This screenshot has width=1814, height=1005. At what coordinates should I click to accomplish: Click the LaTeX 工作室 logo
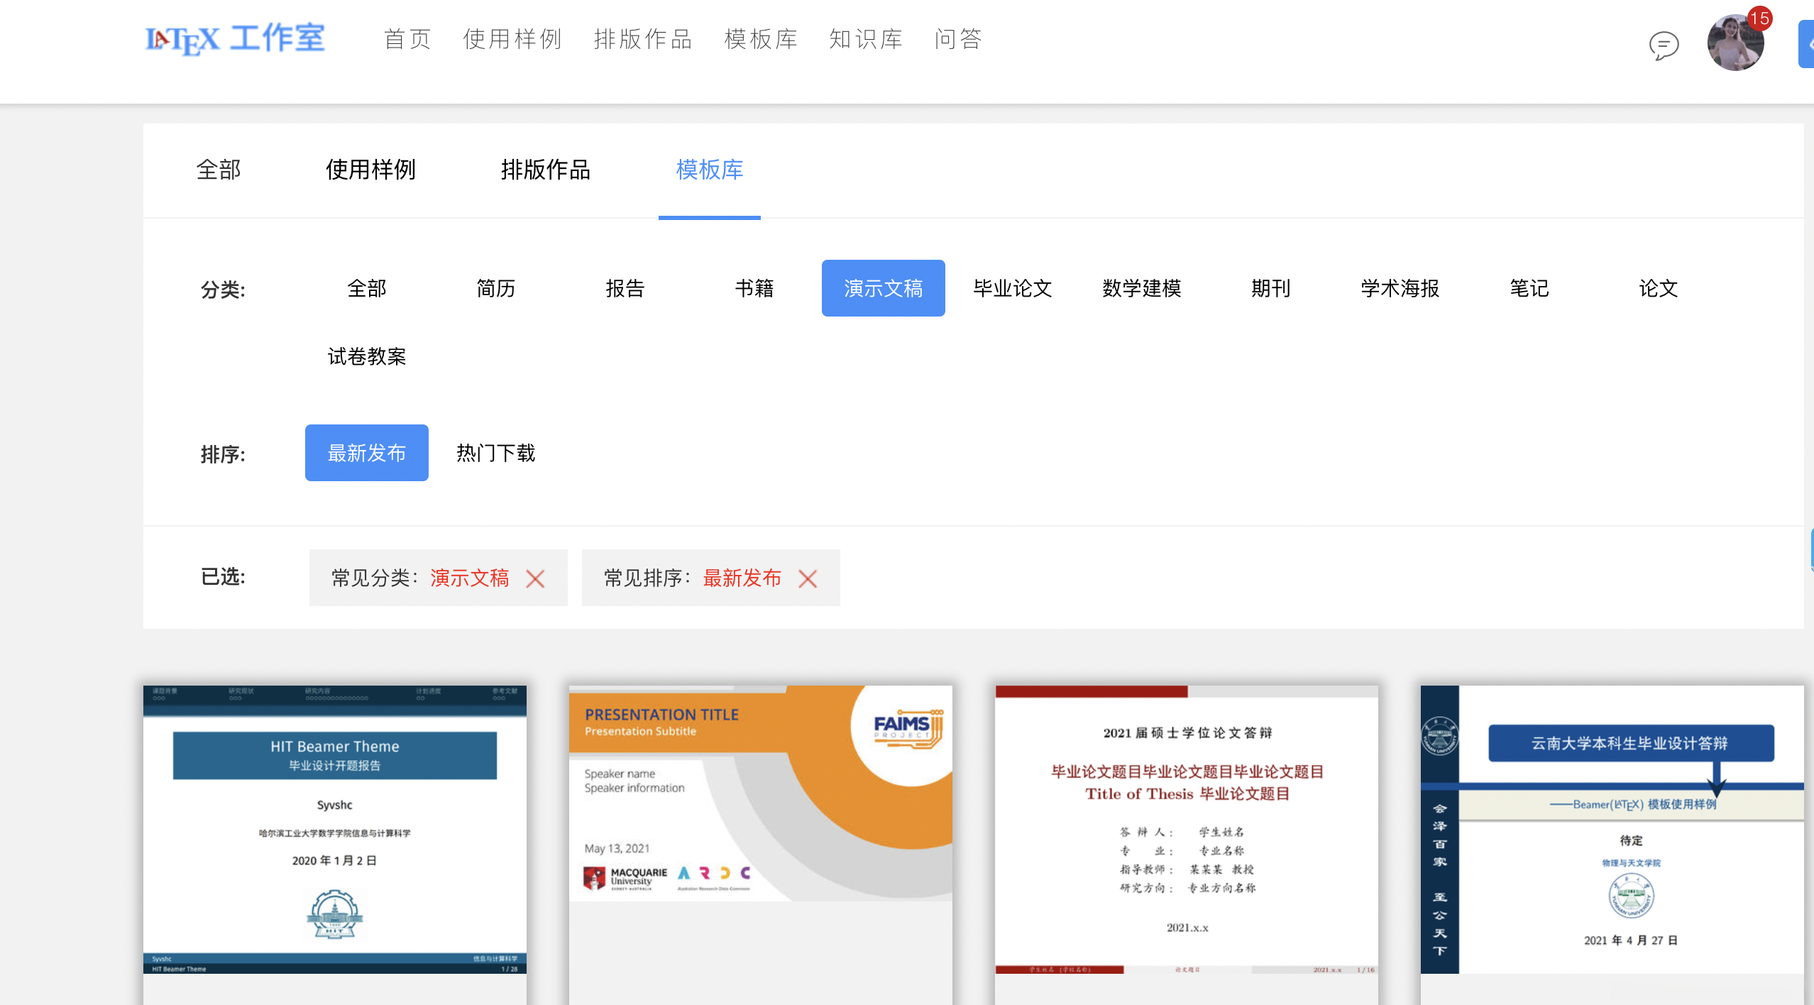click(x=235, y=39)
